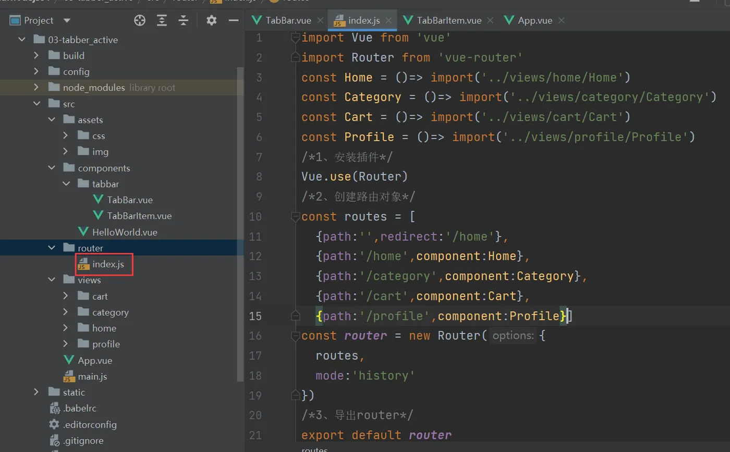Collapse the tabbar folder

(x=65, y=184)
